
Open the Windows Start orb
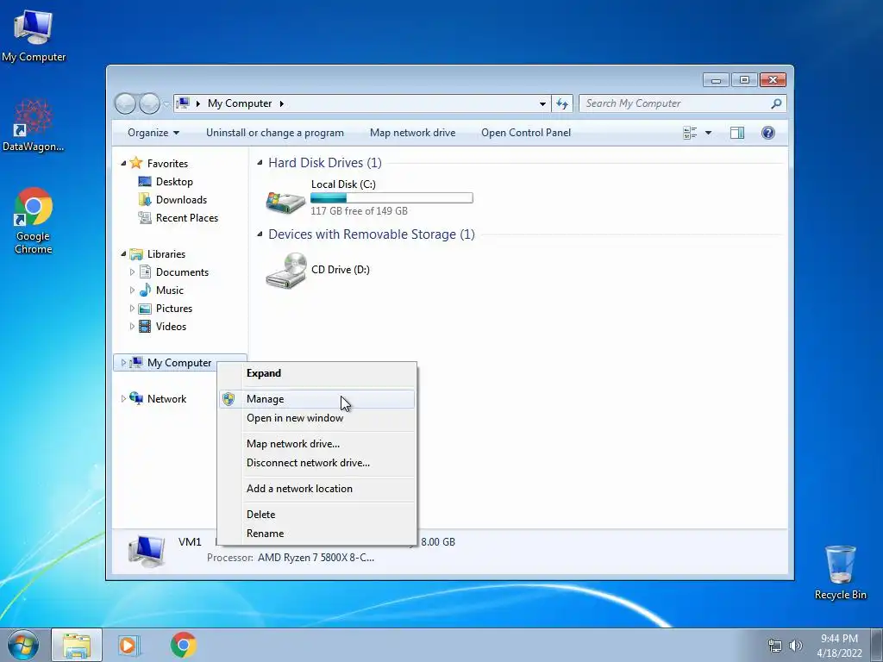coord(23,645)
